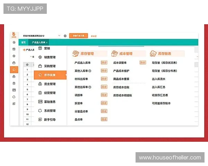The height and width of the screenshot is (166, 208).
Task: Select the beginner guide sidebar icon
Action: 14,104
